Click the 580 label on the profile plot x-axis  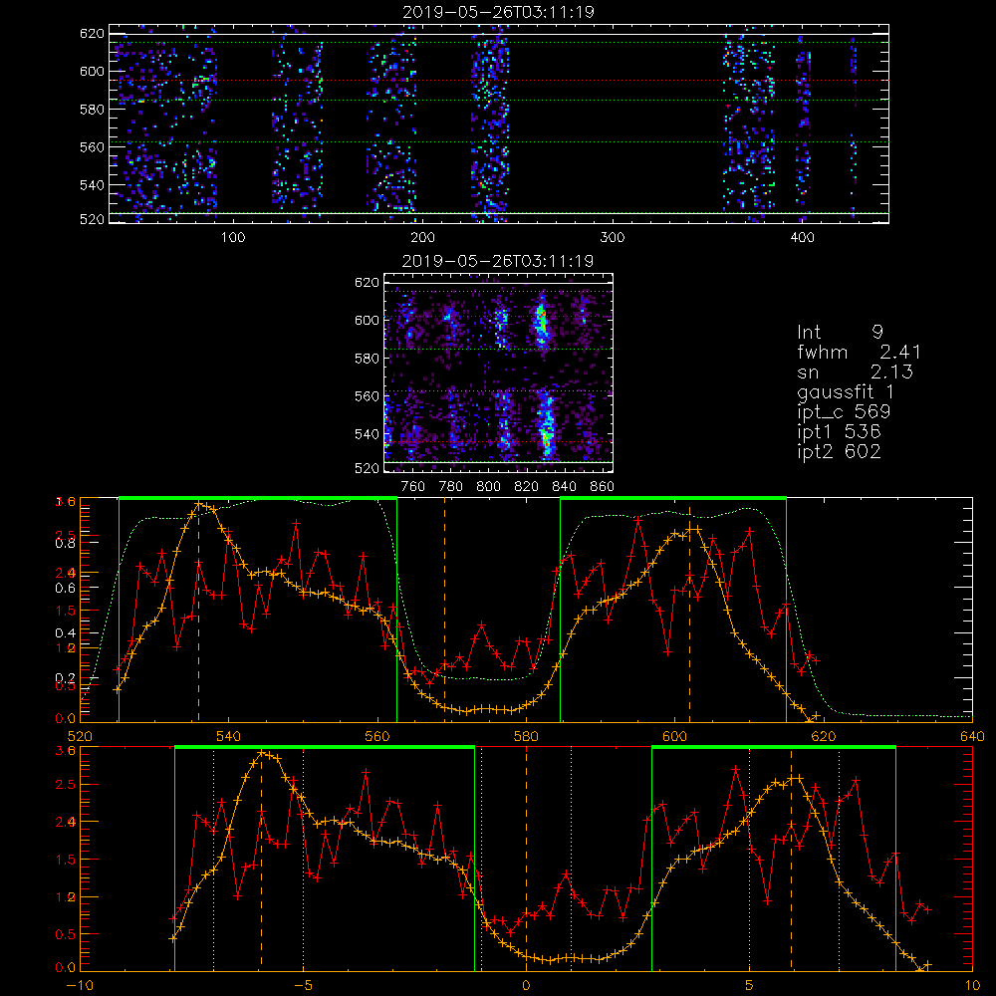click(526, 737)
